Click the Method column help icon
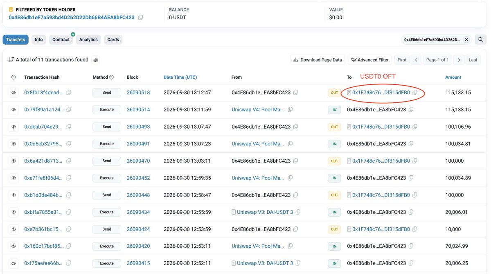Screen dimensions: 491x274 111,77
